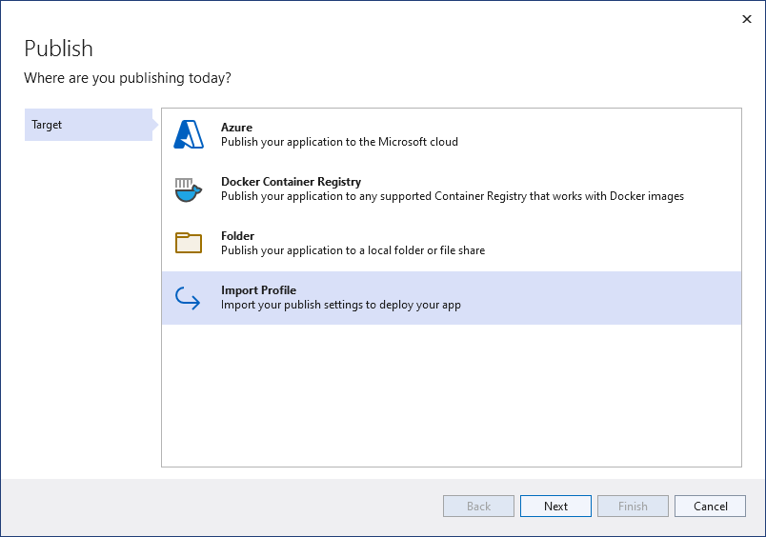Select the Azure publish target title
This screenshot has width=766, height=537.
(236, 127)
